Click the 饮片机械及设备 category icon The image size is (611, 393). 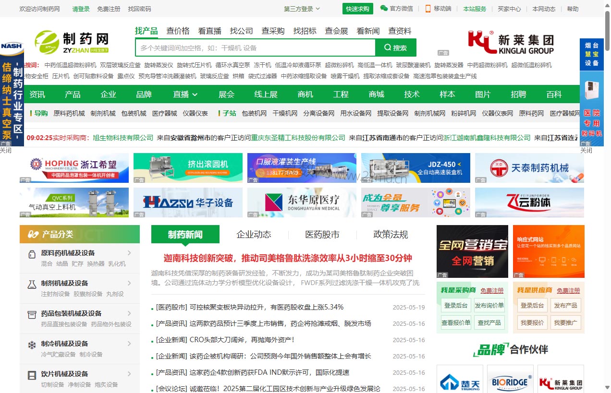click(x=32, y=375)
